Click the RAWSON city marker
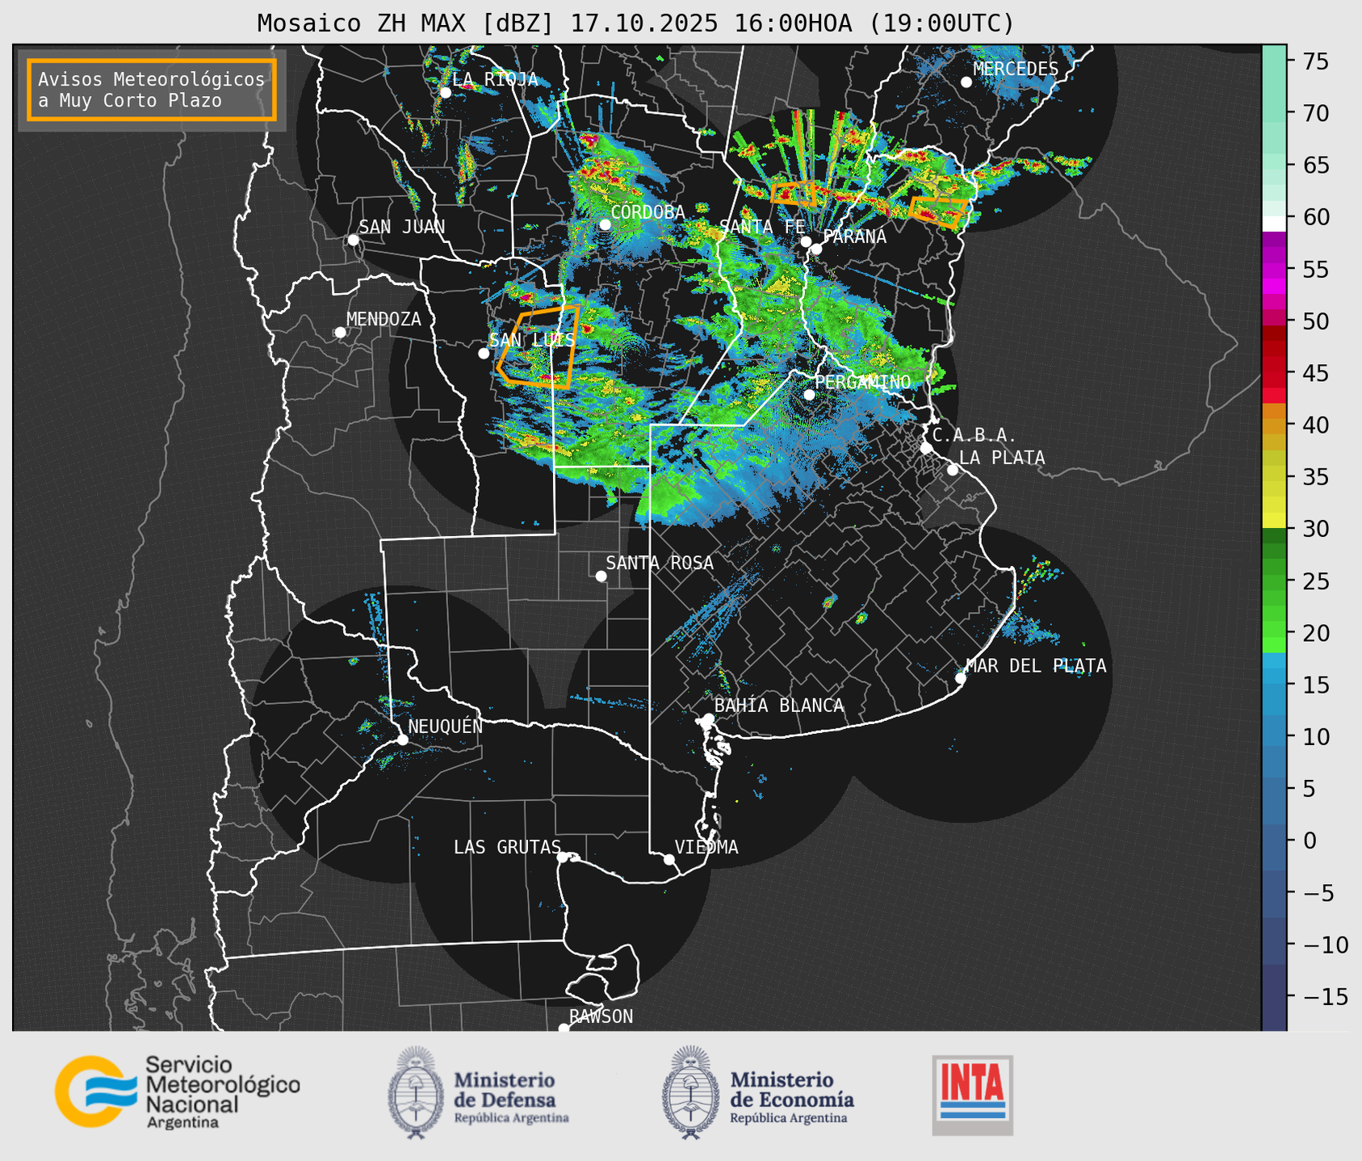 [x=564, y=1028]
